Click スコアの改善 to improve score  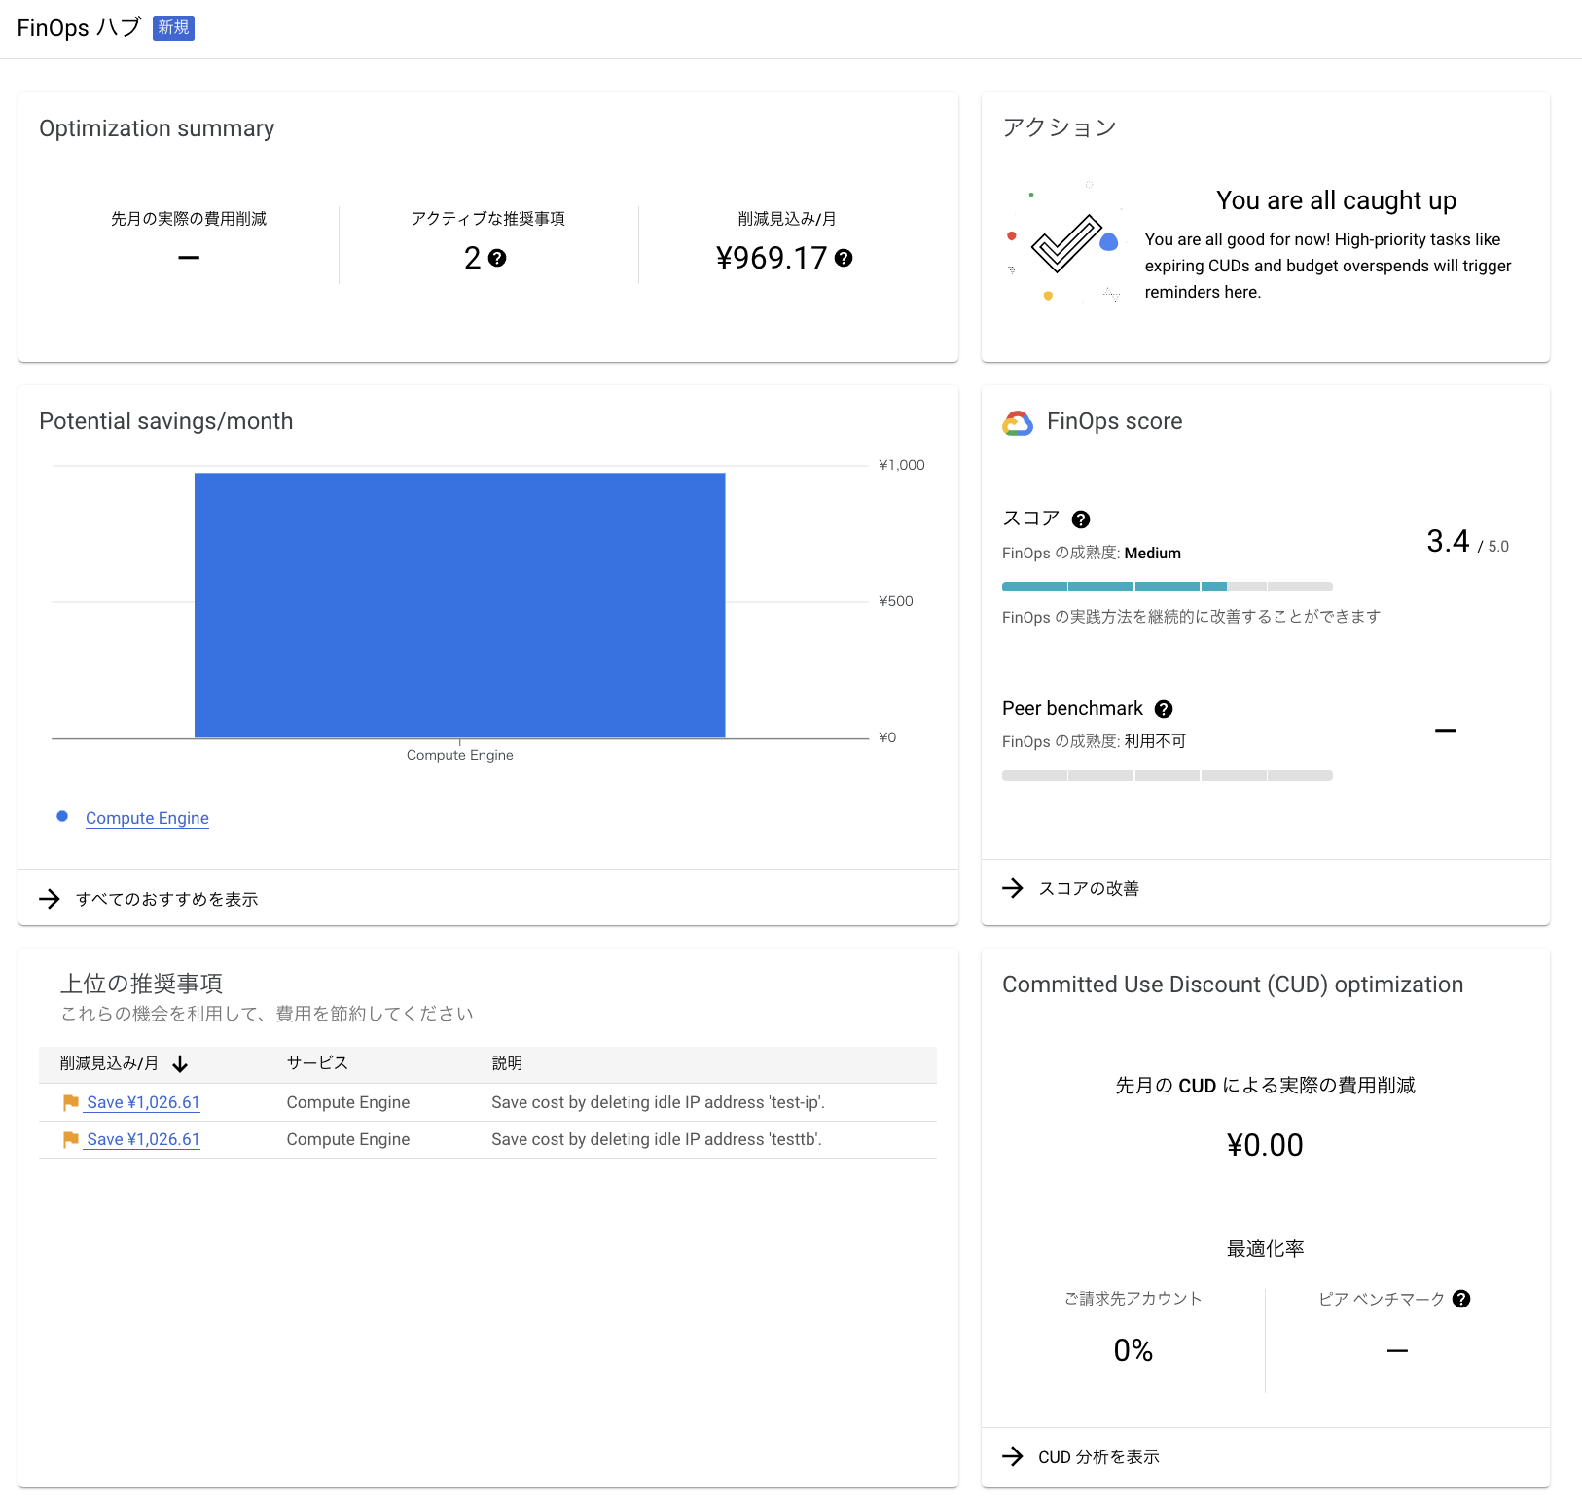(x=1089, y=888)
